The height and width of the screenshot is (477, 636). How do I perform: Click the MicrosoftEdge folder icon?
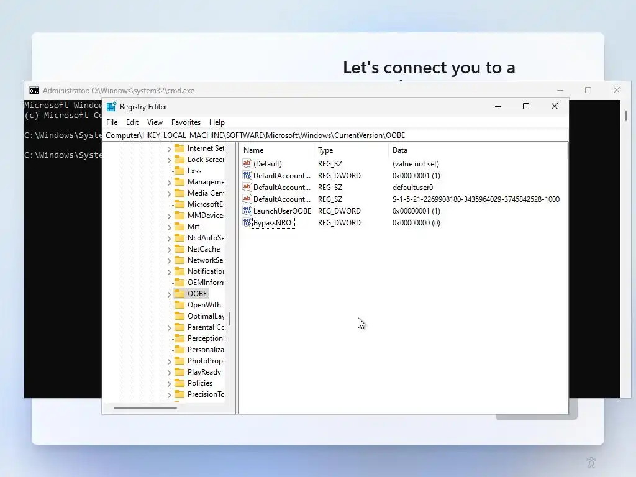(179, 204)
